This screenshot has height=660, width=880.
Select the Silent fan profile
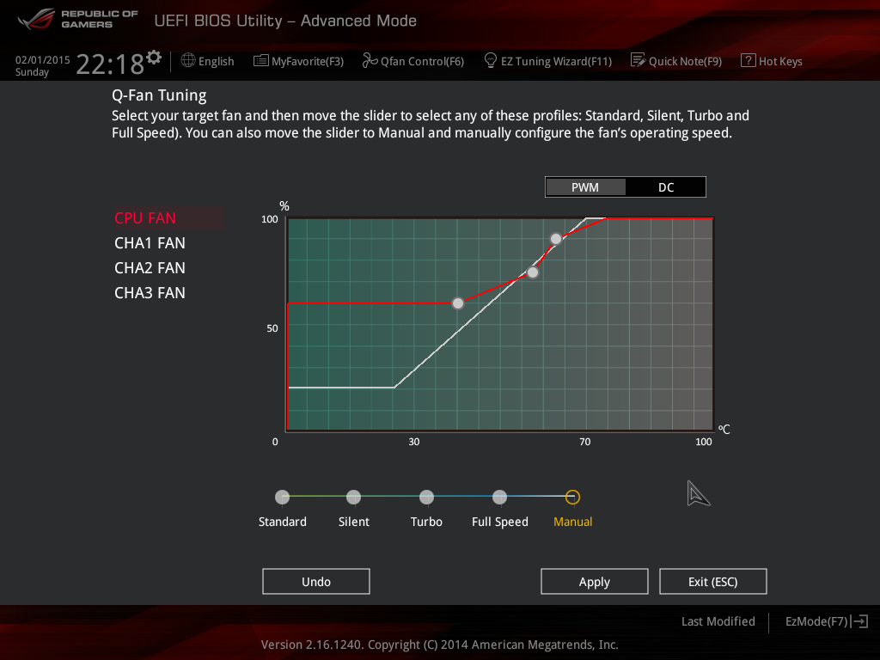coord(353,497)
